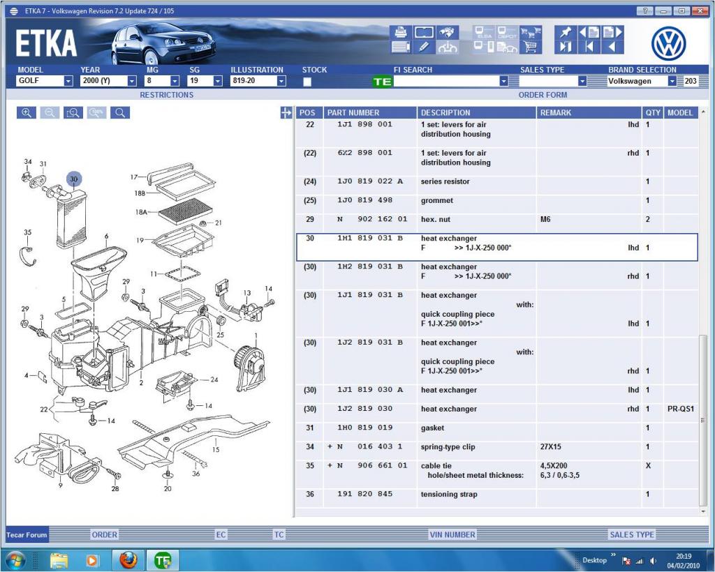
Task: Expand the SALES TYPE dropdown
Action: (582, 81)
